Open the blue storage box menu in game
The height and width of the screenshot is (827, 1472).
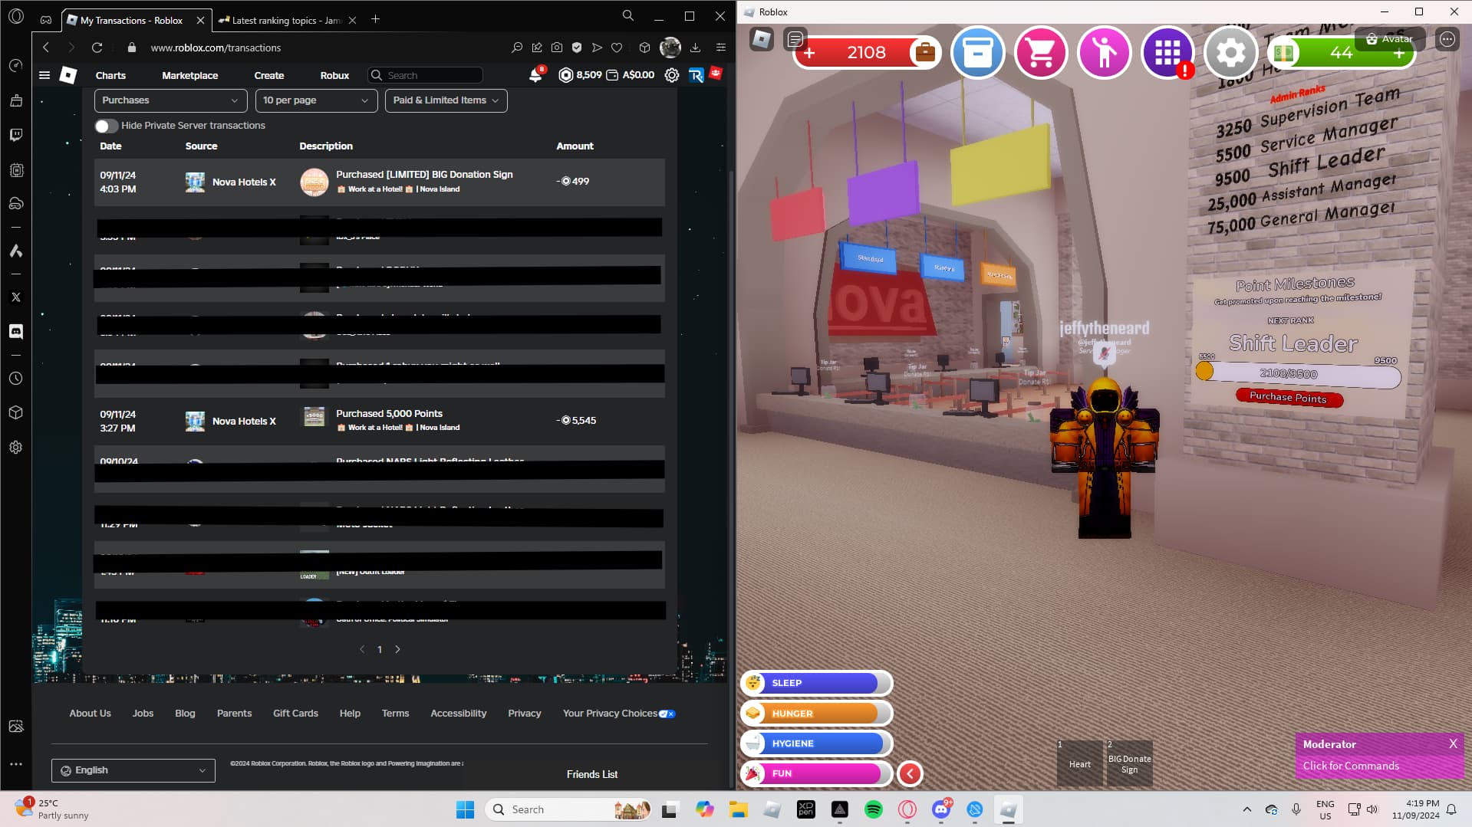[x=977, y=52]
